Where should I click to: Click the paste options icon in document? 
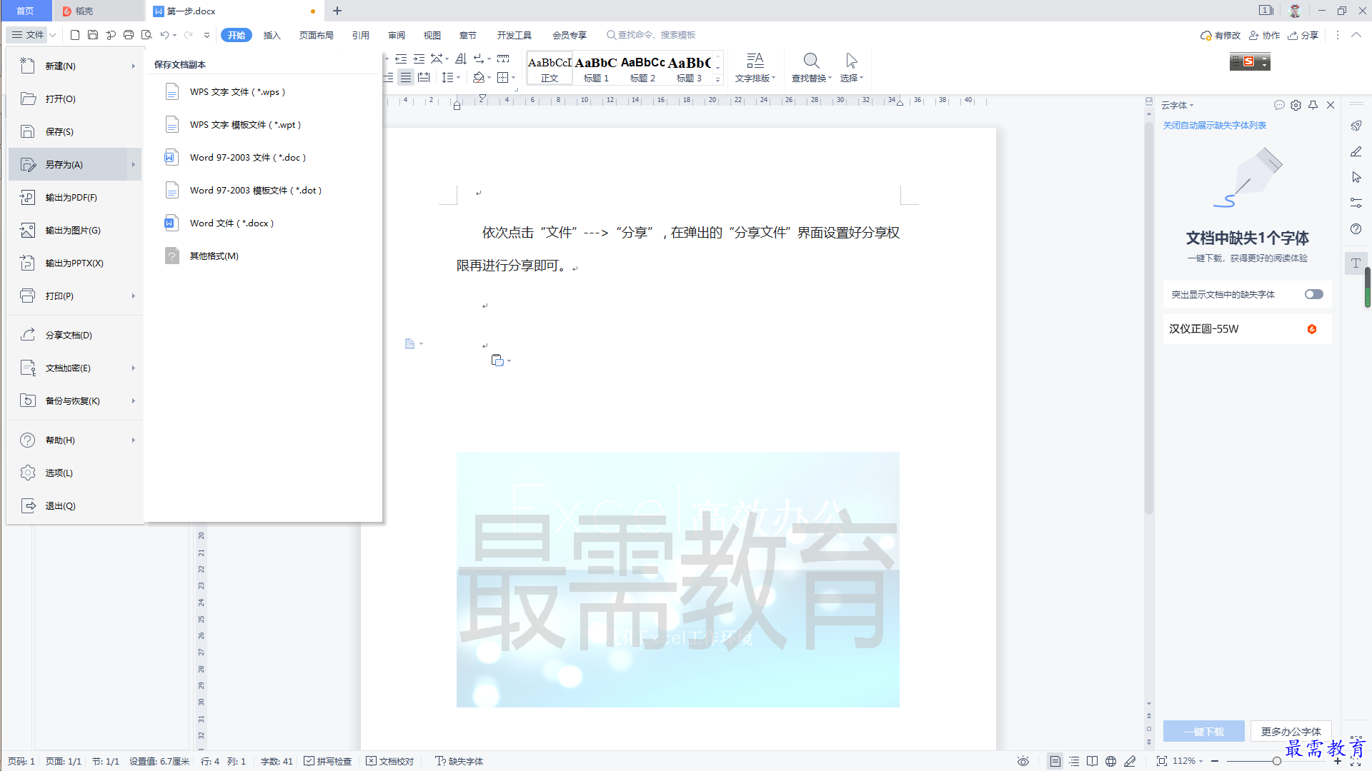[498, 361]
